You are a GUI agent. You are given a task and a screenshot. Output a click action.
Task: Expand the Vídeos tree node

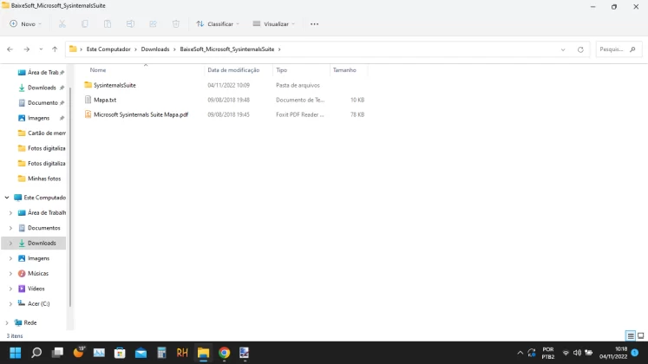10,289
